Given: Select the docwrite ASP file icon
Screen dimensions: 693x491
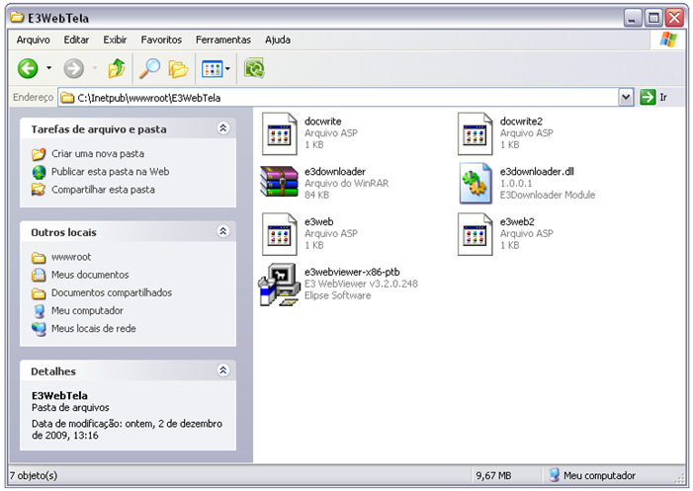Looking at the screenshot, I should click(279, 133).
